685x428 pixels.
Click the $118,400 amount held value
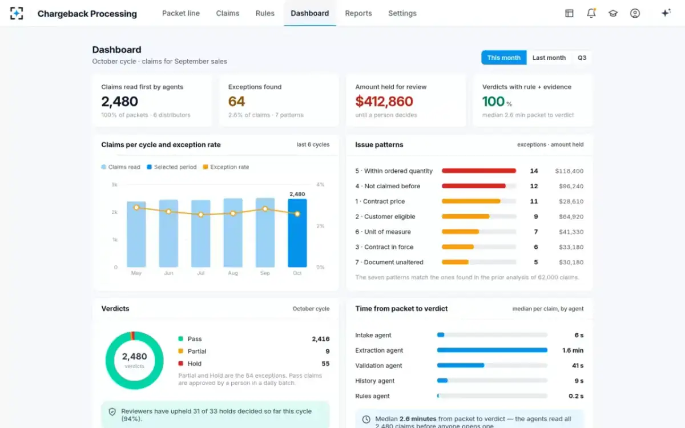pyautogui.click(x=569, y=171)
